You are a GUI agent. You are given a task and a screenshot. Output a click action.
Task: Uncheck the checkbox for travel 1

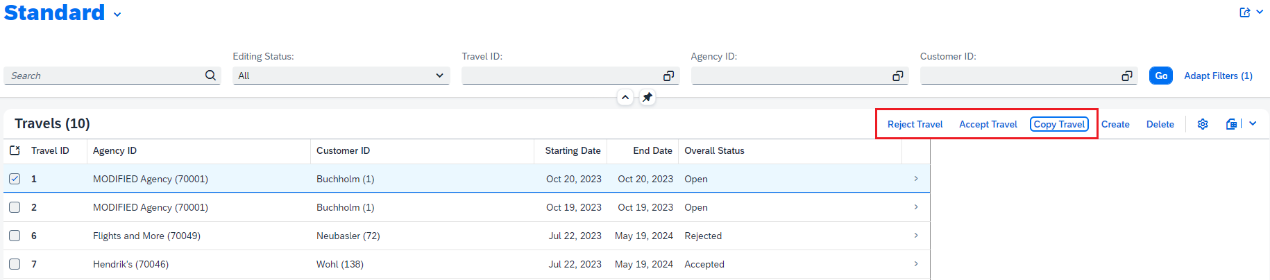[x=15, y=179]
